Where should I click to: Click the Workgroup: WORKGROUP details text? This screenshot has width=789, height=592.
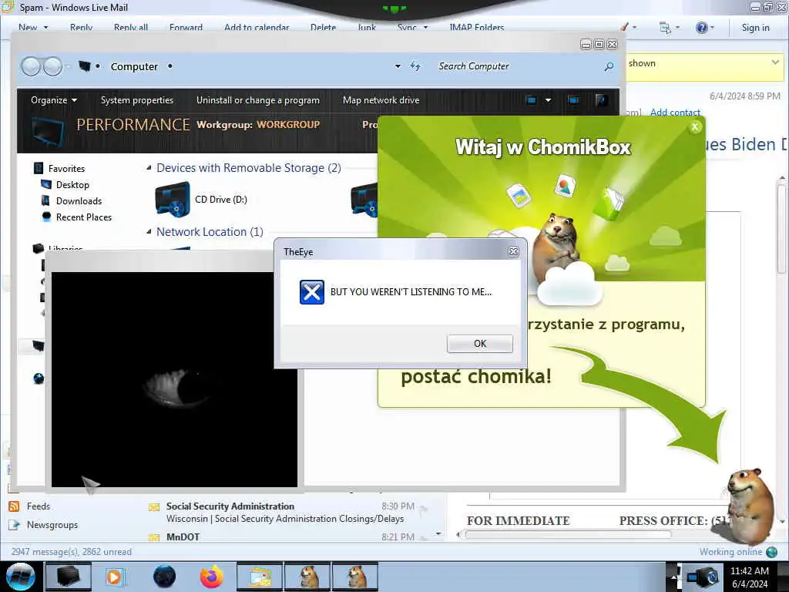pos(258,124)
